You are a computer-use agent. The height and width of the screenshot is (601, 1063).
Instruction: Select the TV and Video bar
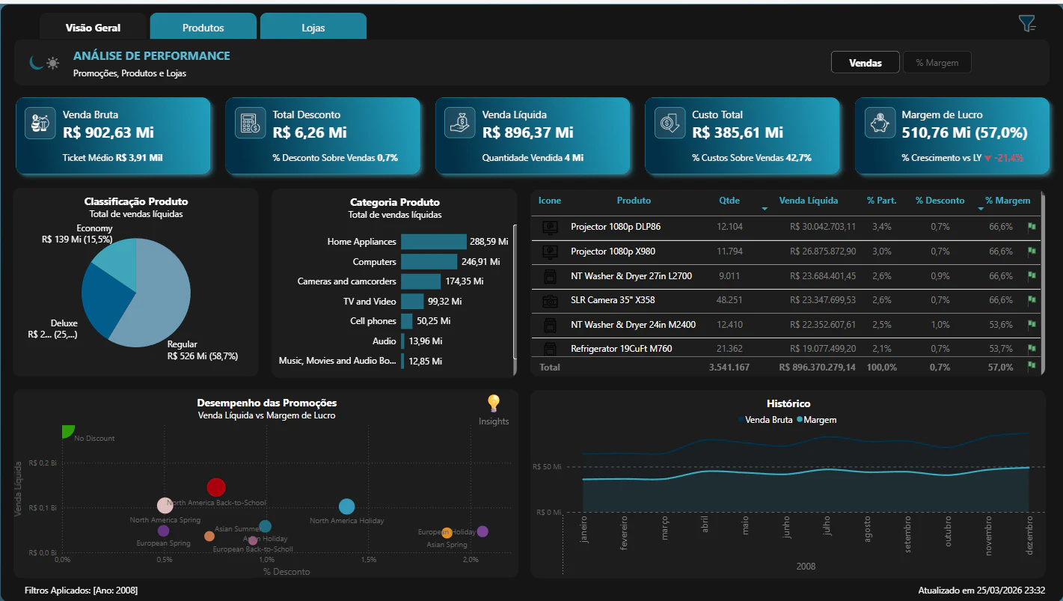pyautogui.click(x=412, y=302)
